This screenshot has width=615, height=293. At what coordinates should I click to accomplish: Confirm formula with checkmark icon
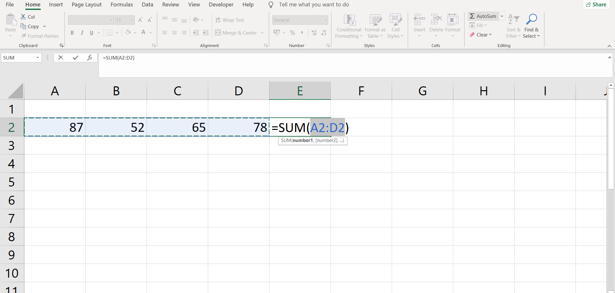click(x=75, y=58)
